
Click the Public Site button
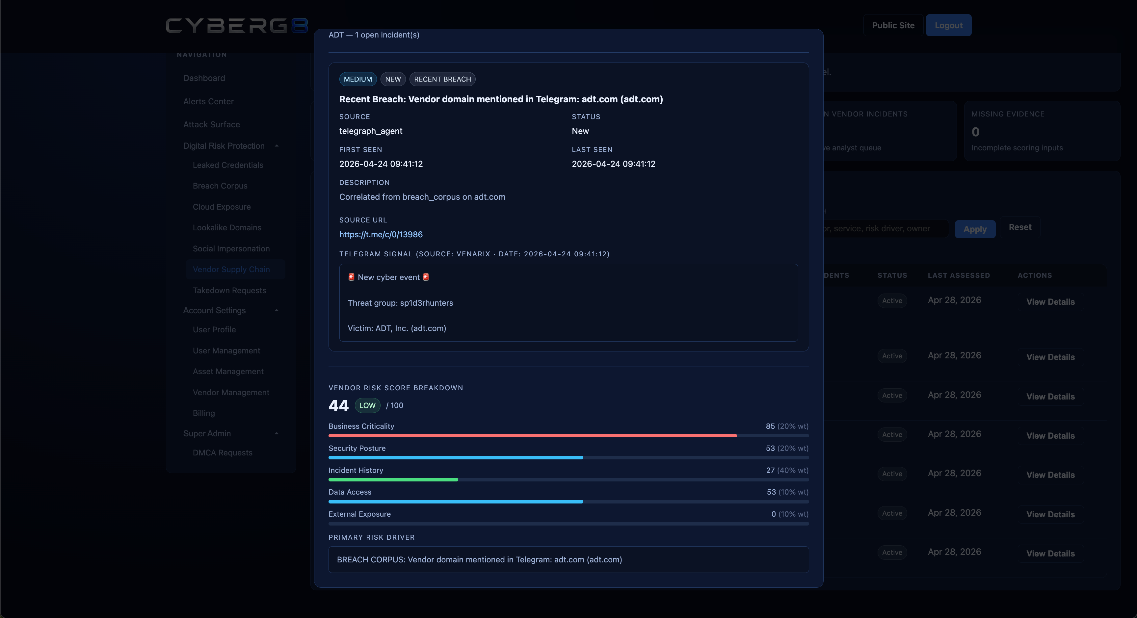(893, 25)
